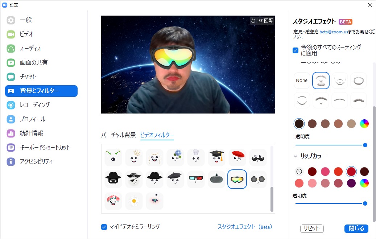This screenshot has width=376, height=239.
Task: Choose the handlebar mustache filter
Action: [258, 157]
